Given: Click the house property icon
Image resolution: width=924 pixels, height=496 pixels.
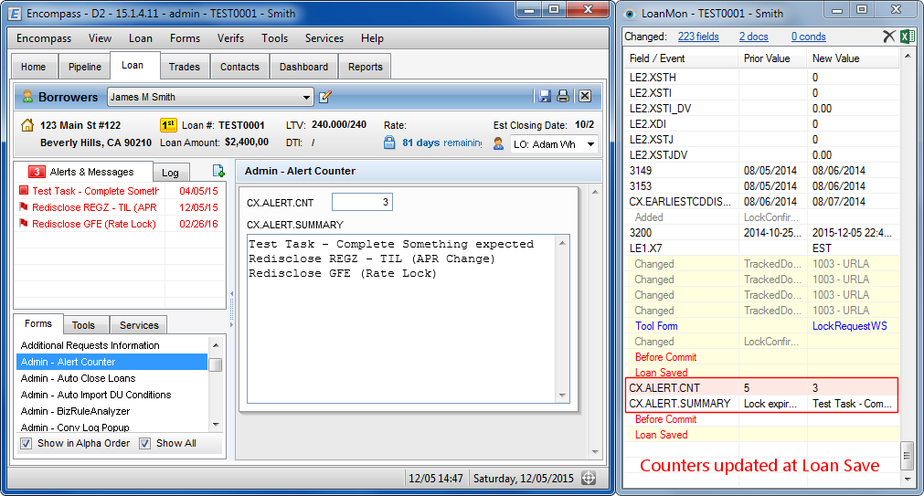Looking at the screenshot, I should (27, 125).
